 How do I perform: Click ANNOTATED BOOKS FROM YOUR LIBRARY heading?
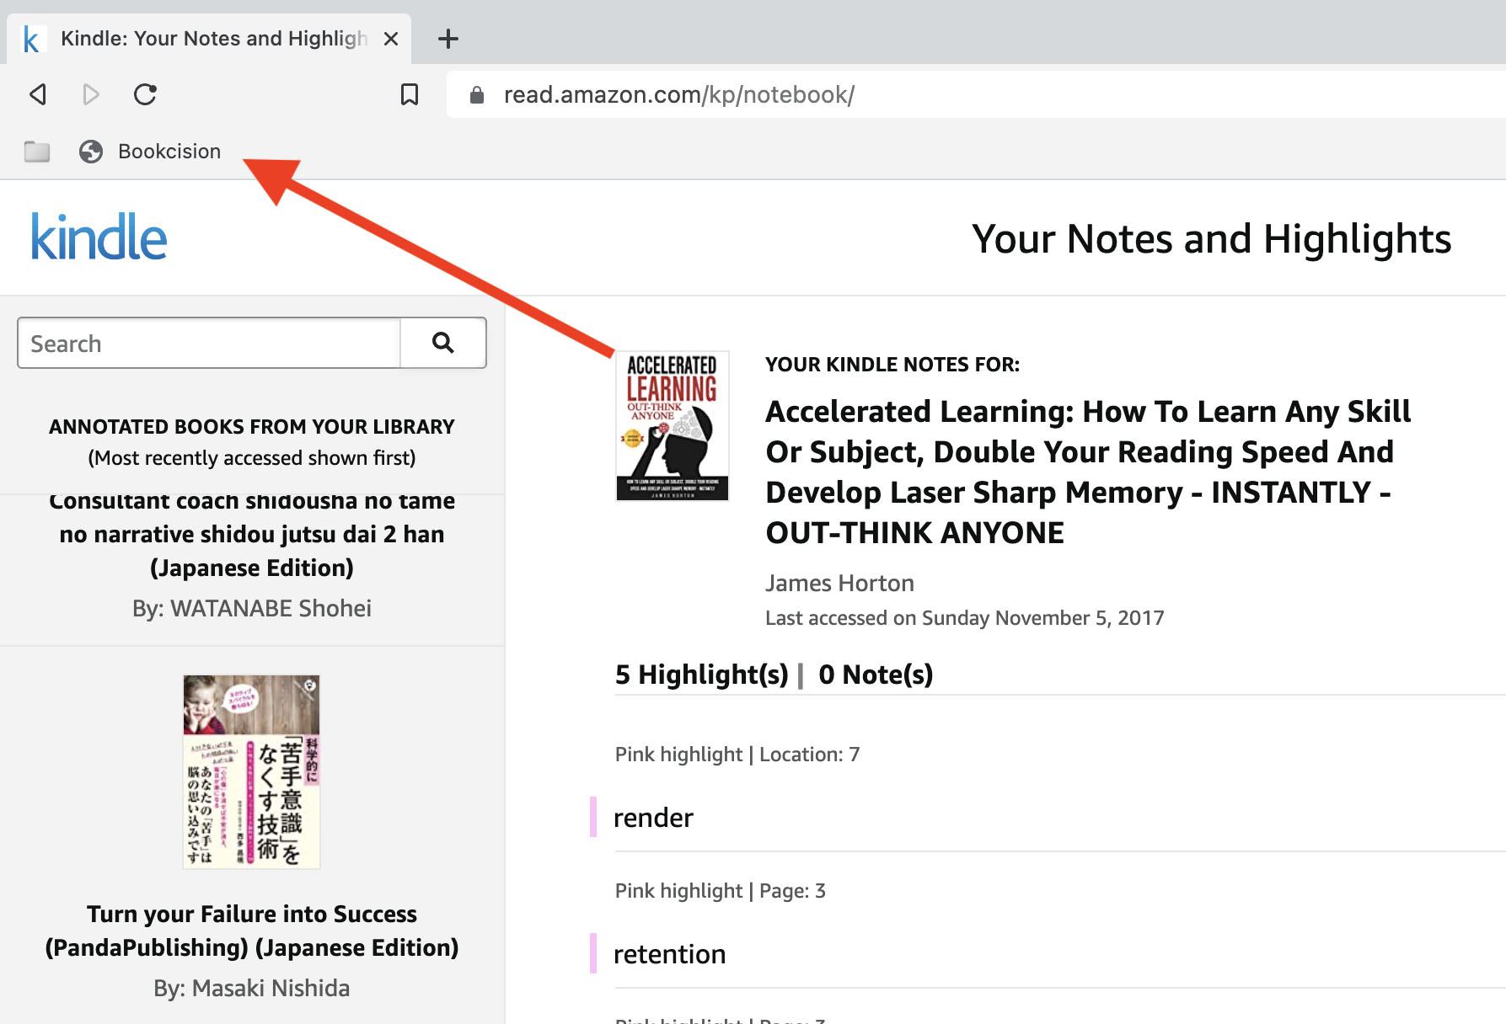(x=252, y=427)
